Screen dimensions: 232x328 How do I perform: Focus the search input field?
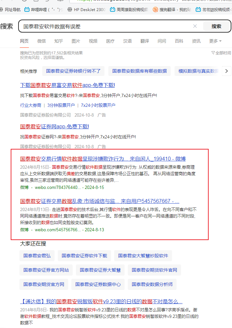(104, 26)
